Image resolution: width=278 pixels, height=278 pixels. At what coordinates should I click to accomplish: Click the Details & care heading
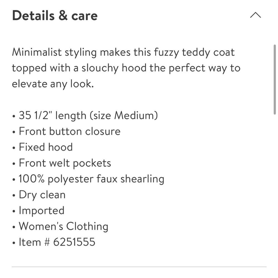tap(55, 16)
